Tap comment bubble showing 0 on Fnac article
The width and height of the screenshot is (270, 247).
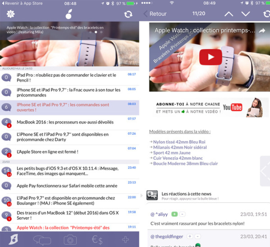pos(6,92)
